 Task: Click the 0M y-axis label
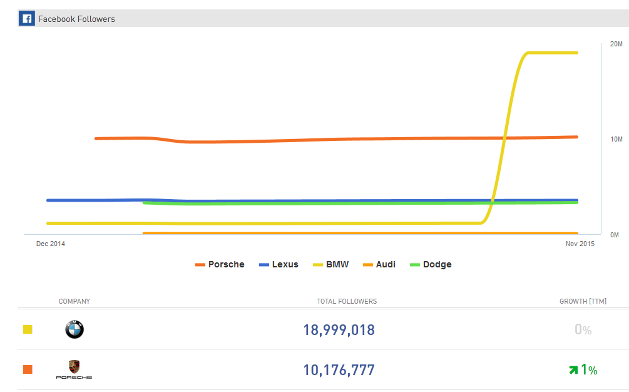[x=615, y=235]
